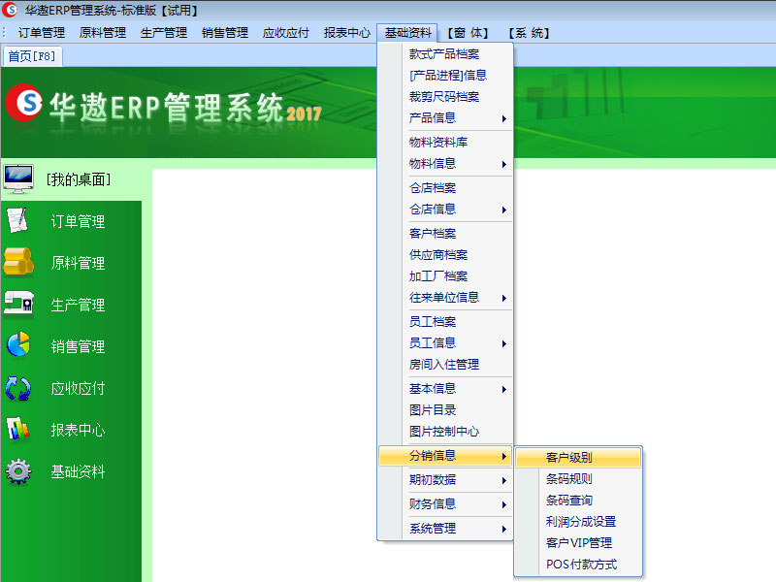
Task: Expand the 往来单位信息 submenu
Action: 445,298
